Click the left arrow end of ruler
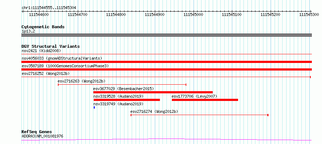This screenshot has height=144, width=322. point(22,11)
